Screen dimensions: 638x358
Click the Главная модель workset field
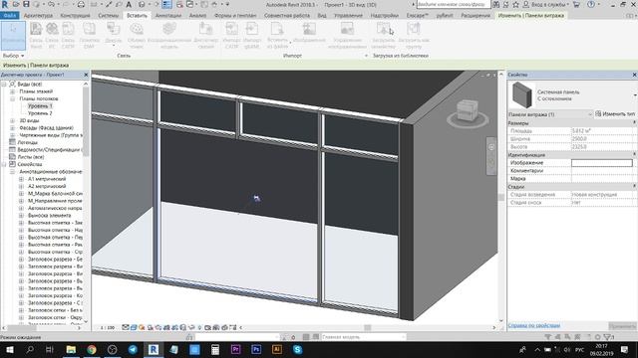tap(363, 337)
